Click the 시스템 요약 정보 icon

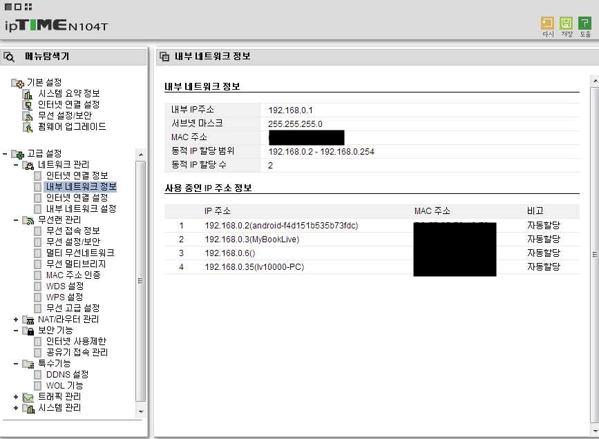tap(28, 94)
